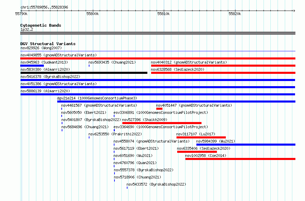Click nsv3117107 (Lu2017) label
The width and height of the screenshot is (305, 201).
click(x=196, y=134)
